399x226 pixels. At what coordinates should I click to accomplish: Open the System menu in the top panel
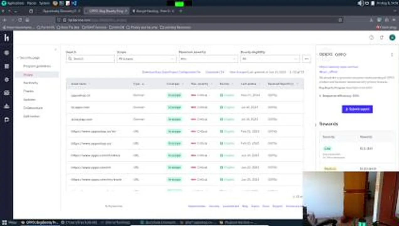pos(45,3)
